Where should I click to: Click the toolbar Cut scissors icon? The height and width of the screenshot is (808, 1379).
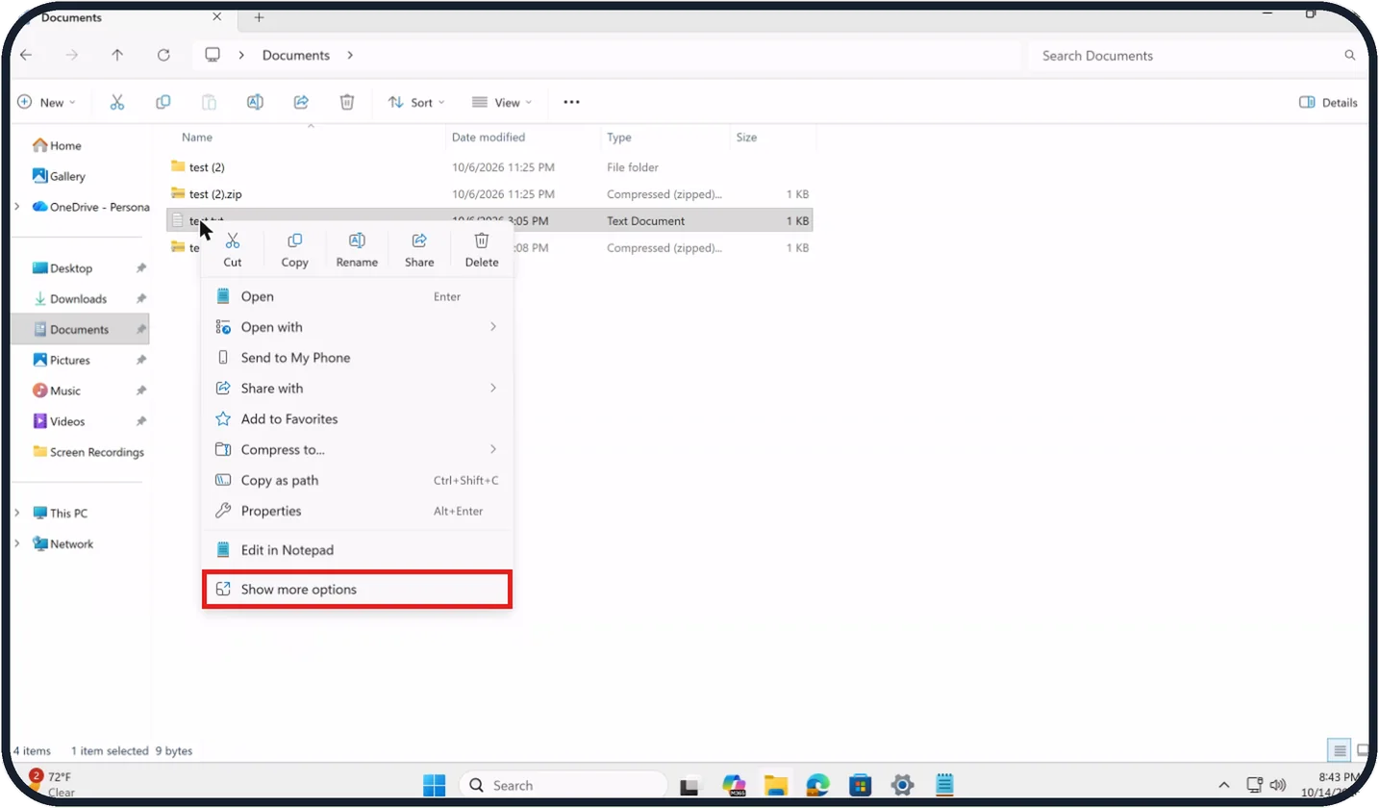pyautogui.click(x=117, y=102)
